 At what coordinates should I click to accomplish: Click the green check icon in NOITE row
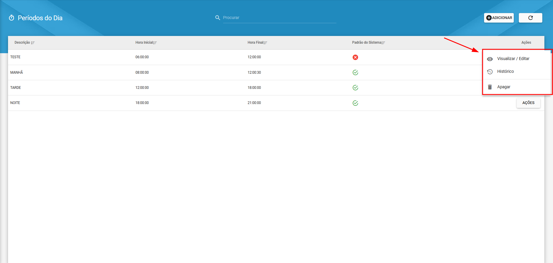click(355, 103)
